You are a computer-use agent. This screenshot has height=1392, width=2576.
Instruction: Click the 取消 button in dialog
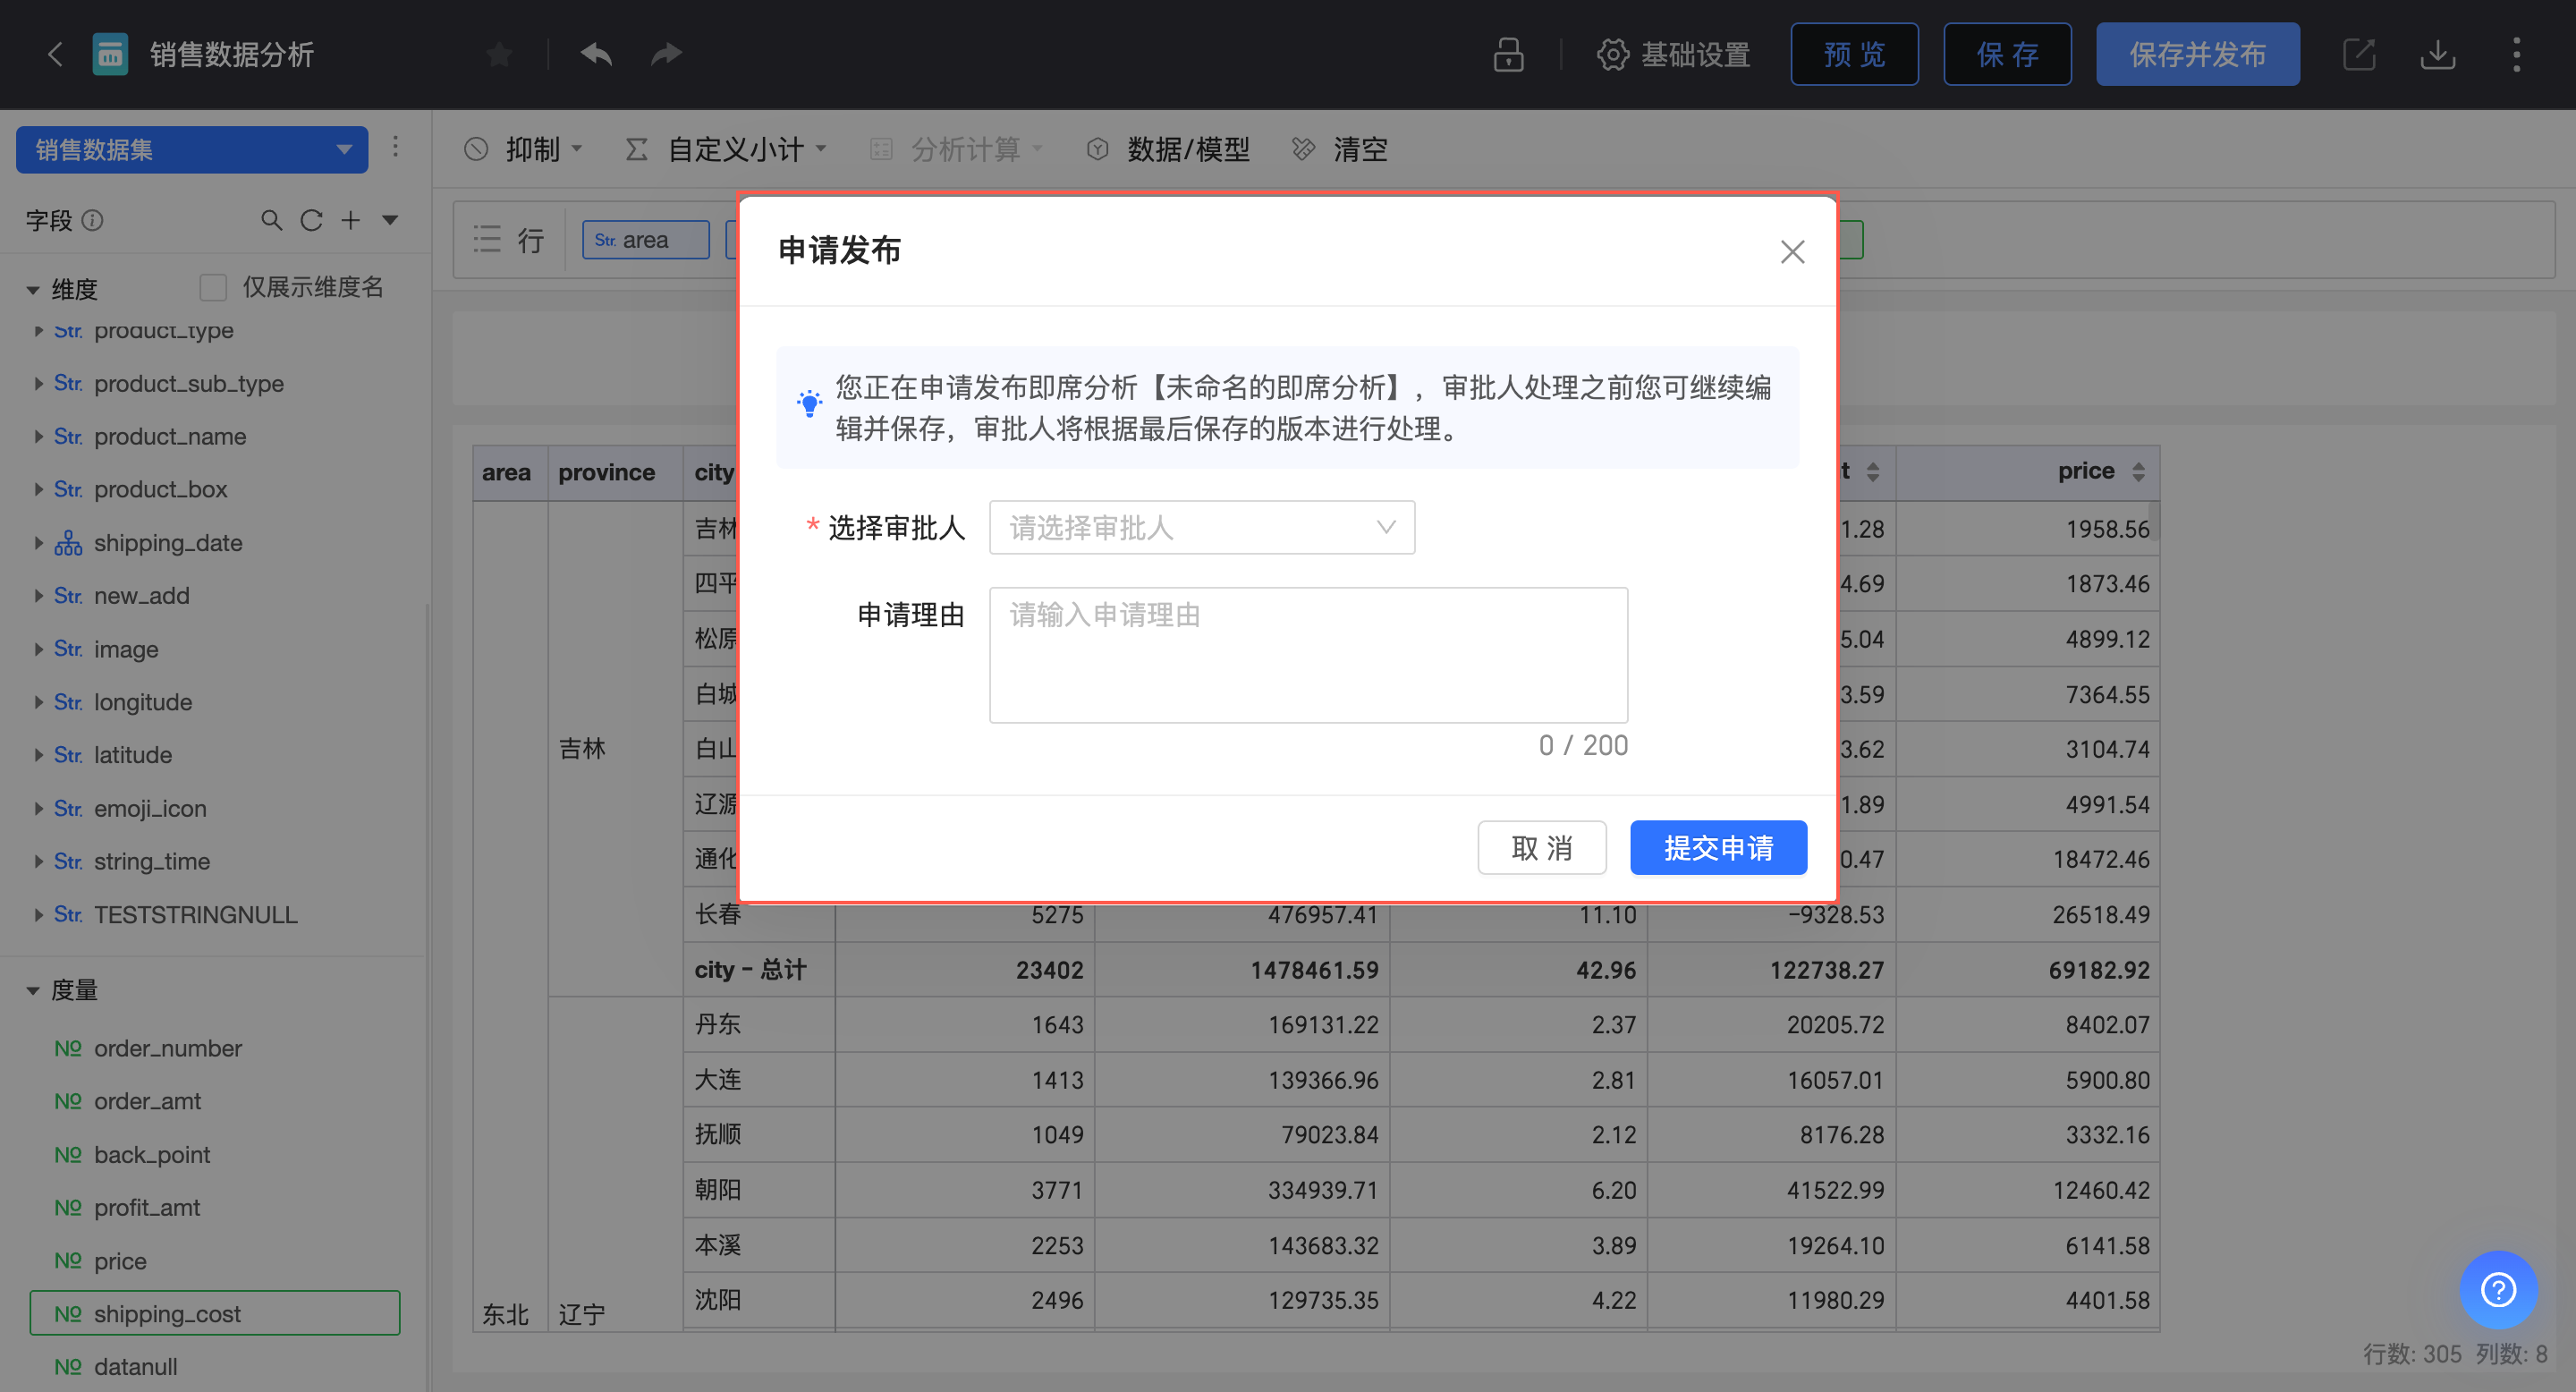coord(1541,848)
